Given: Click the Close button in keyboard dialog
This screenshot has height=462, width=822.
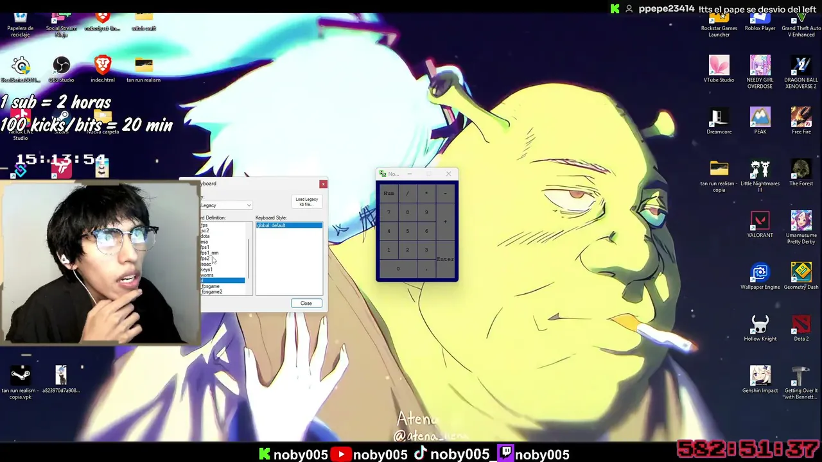Looking at the screenshot, I should (306, 304).
